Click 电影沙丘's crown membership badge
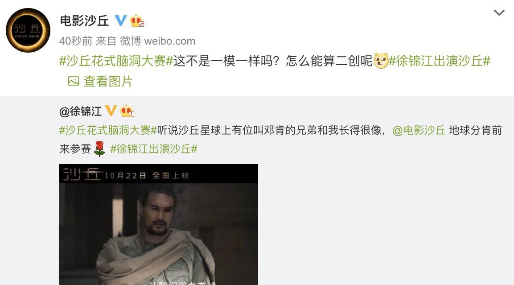 coord(137,21)
